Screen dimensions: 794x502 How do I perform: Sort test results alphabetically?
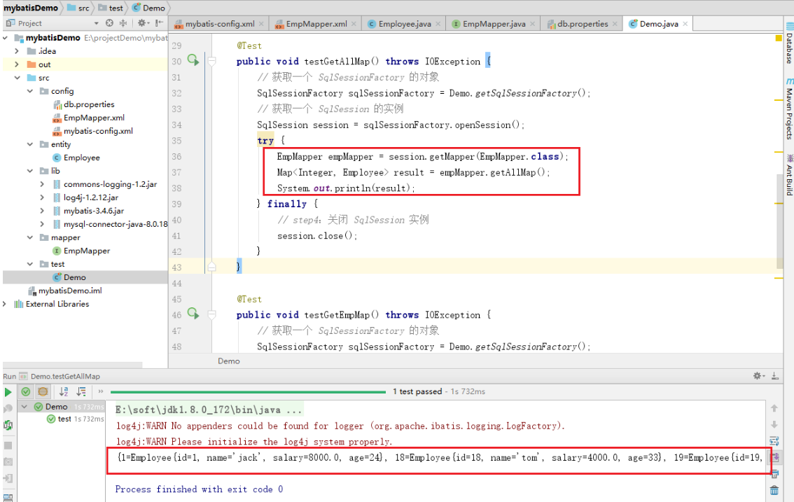(64, 391)
